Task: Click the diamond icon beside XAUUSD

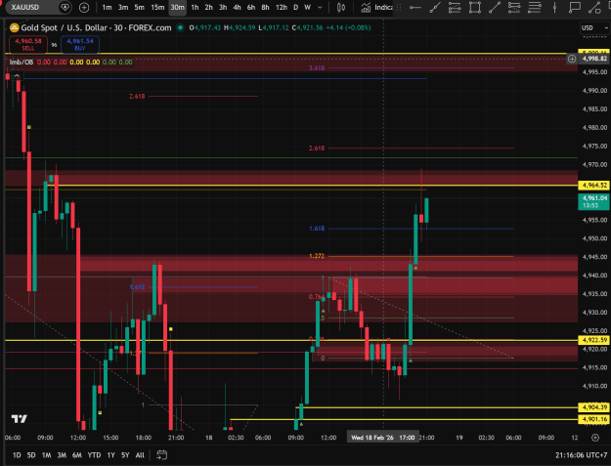Action: [65, 7]
